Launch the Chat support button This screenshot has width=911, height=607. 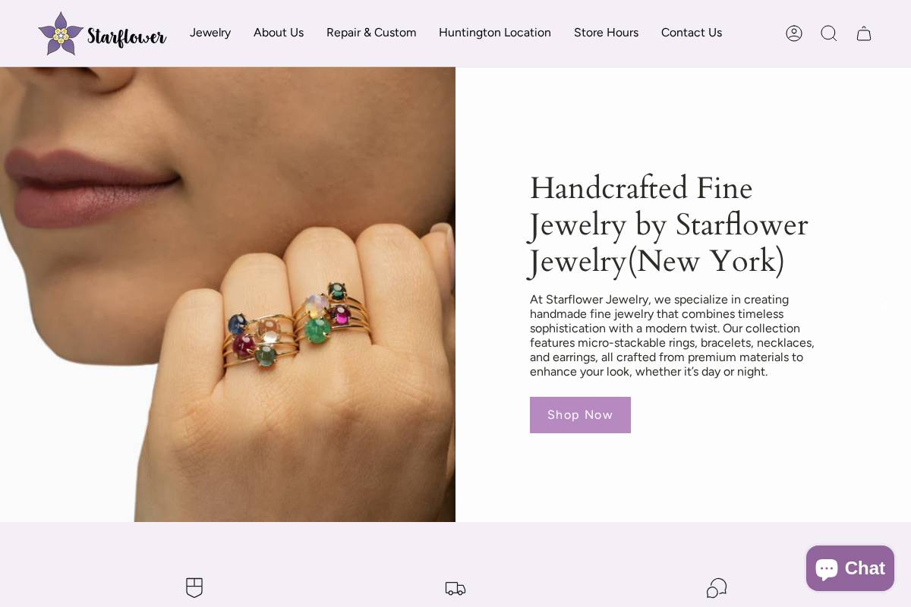pyautogui.click(x=850, y=568)
